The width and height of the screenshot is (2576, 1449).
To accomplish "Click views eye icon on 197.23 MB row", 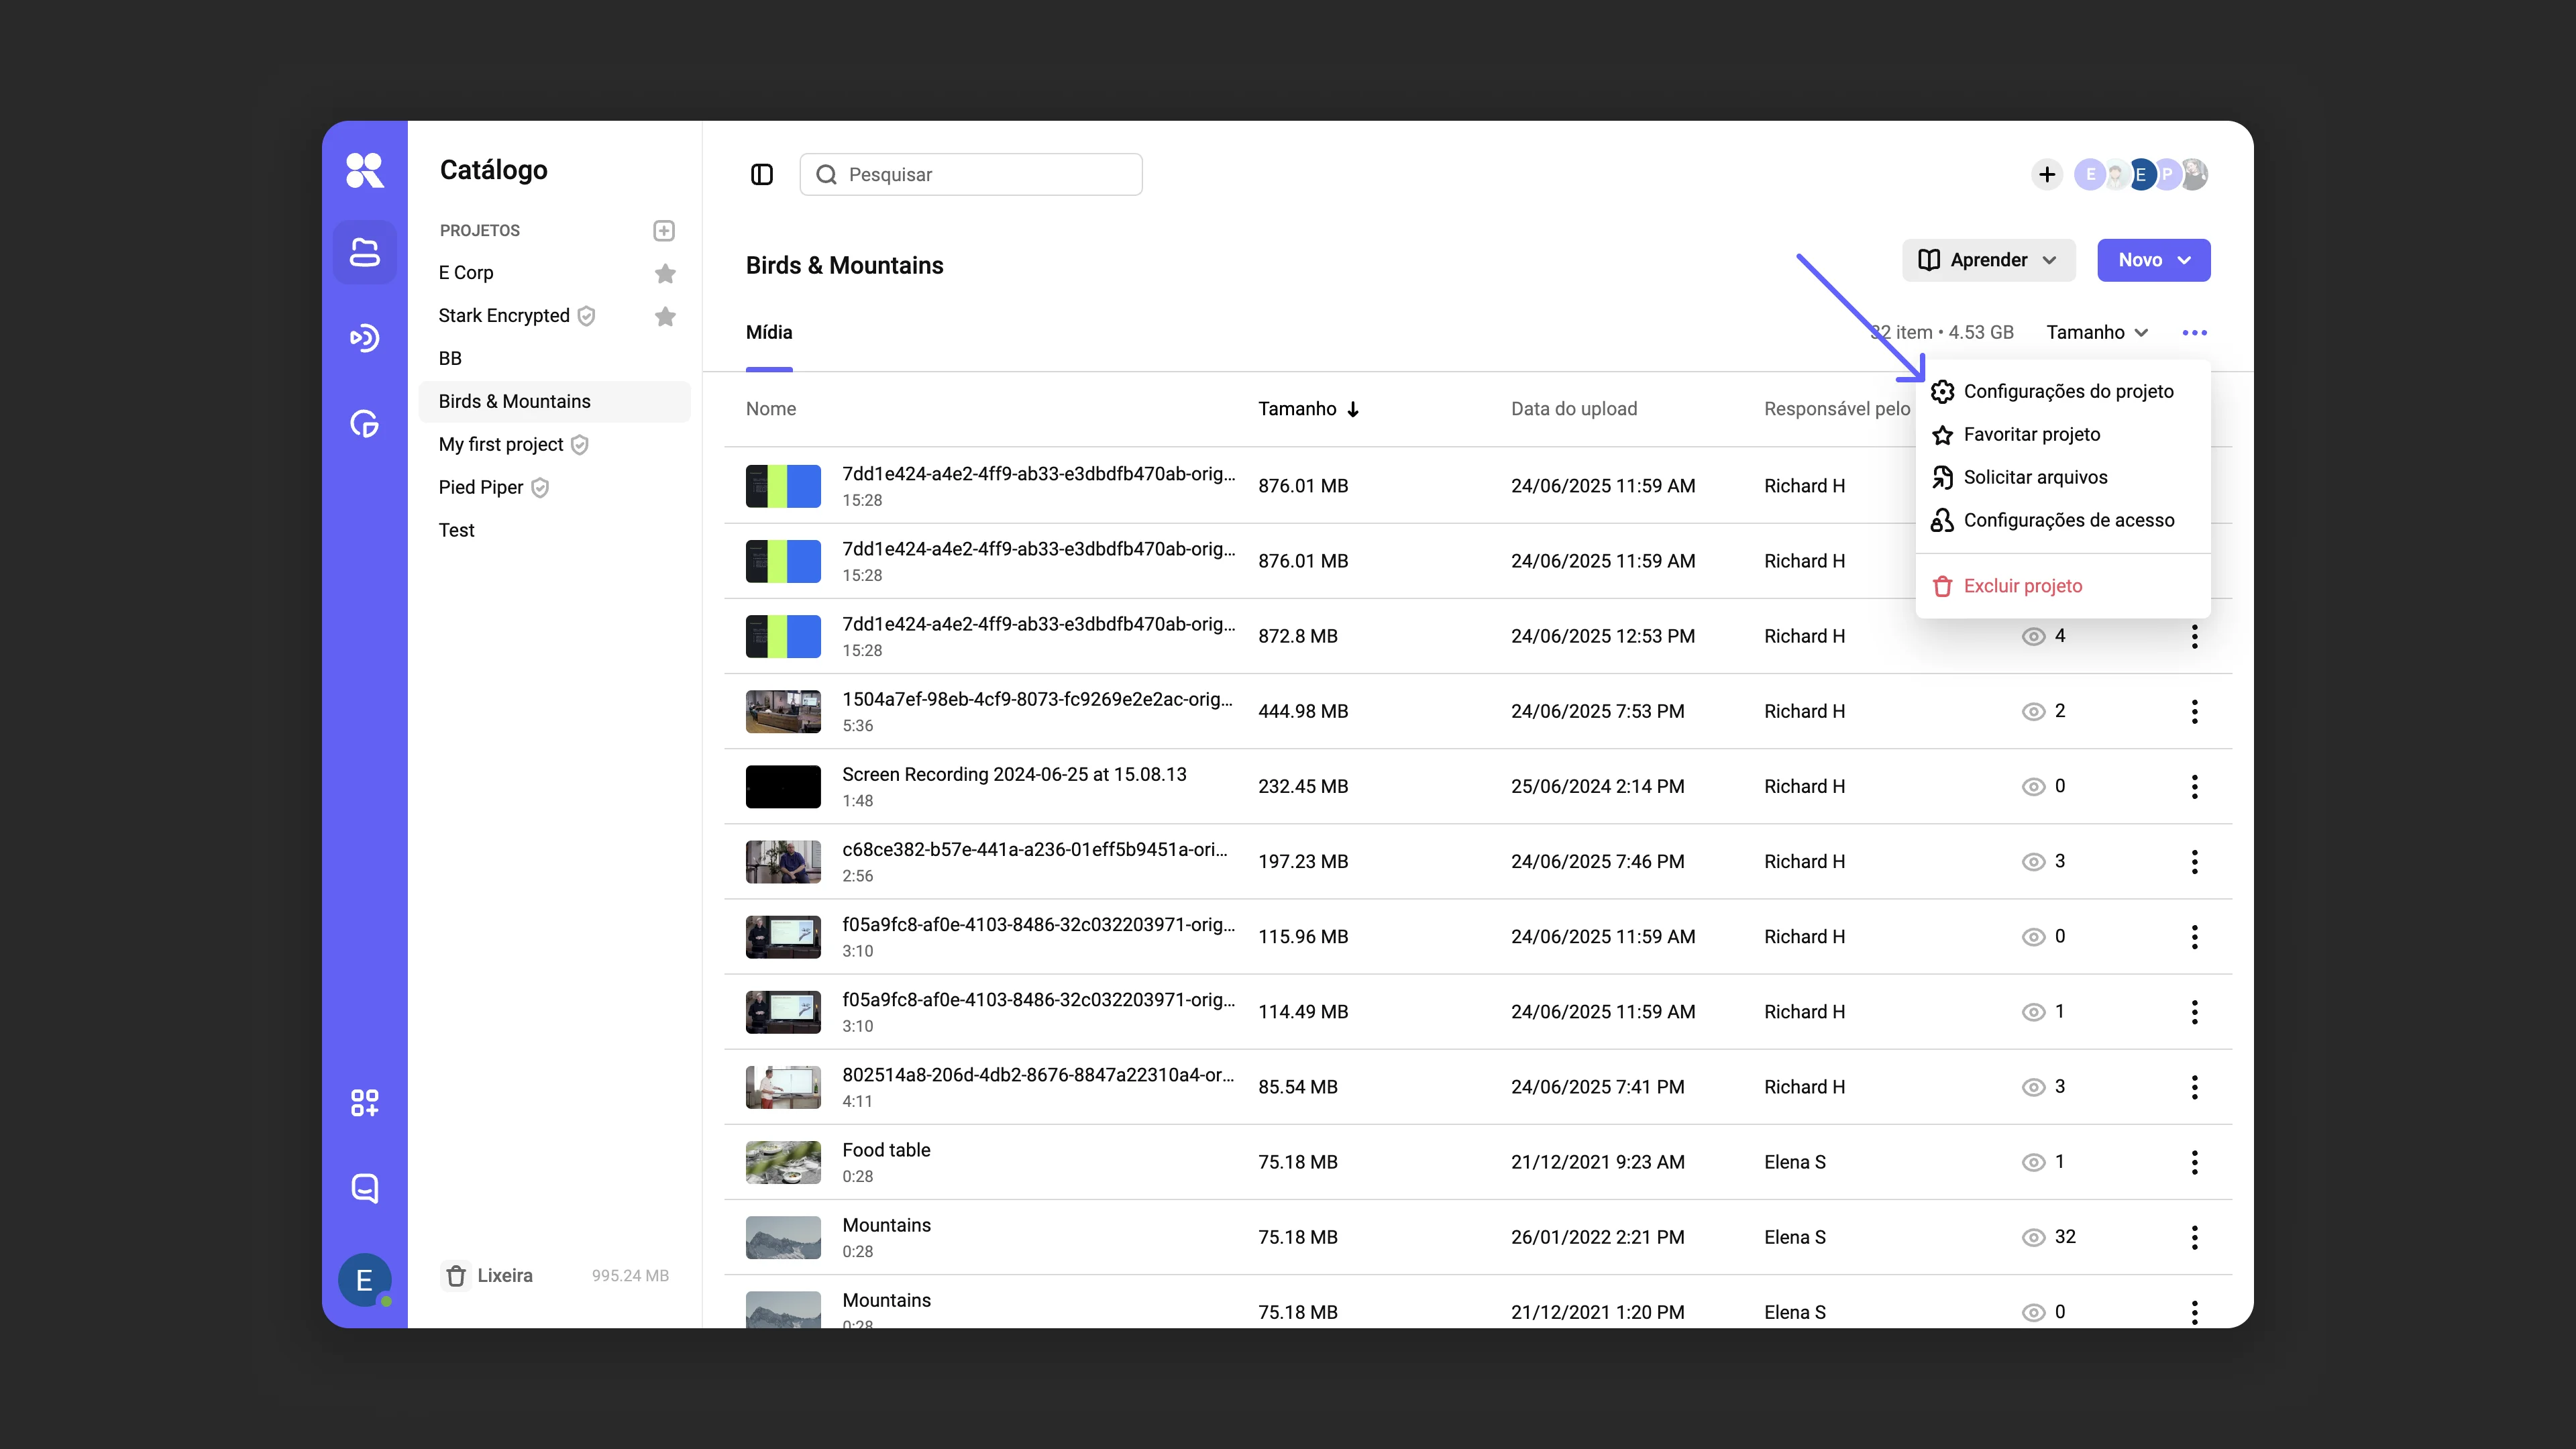I will [2033, 862].
